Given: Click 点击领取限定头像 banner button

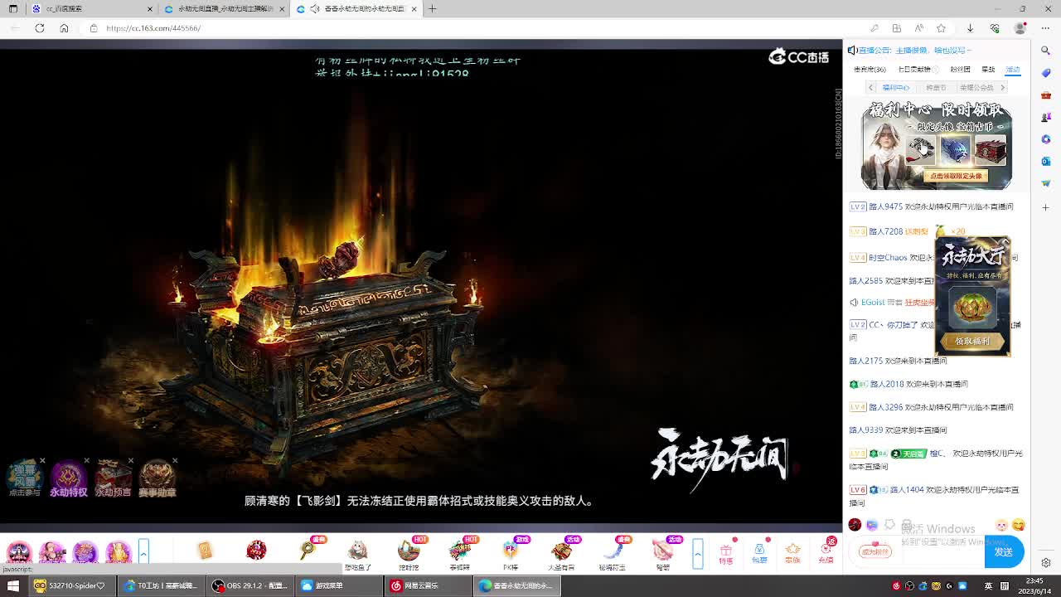Looking at the screenshot, I should point(955,176).
